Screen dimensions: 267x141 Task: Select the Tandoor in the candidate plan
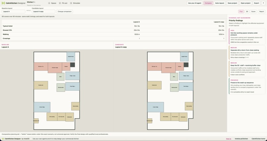(180, 67)
